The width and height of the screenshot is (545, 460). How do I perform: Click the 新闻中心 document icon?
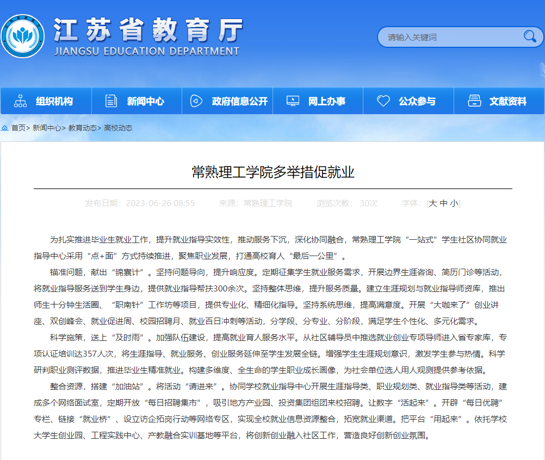click(x=111, y=101)
